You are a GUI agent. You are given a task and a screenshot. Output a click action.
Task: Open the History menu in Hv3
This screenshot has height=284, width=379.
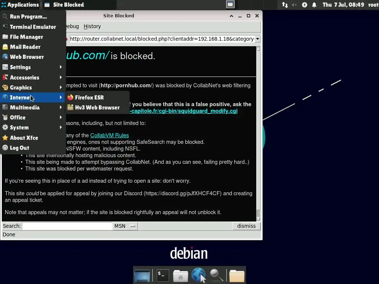click(x=92, y=26)
